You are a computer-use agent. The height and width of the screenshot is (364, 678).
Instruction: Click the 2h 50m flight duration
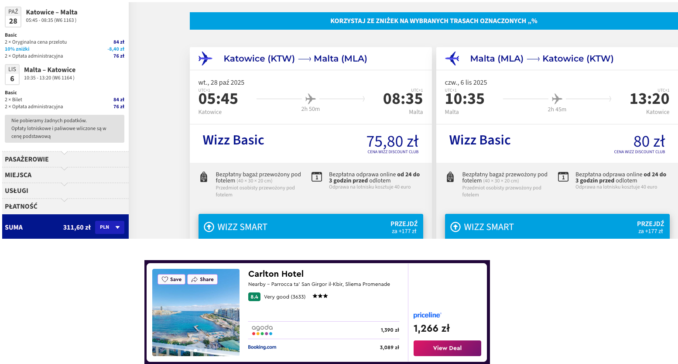click(310, 109)
